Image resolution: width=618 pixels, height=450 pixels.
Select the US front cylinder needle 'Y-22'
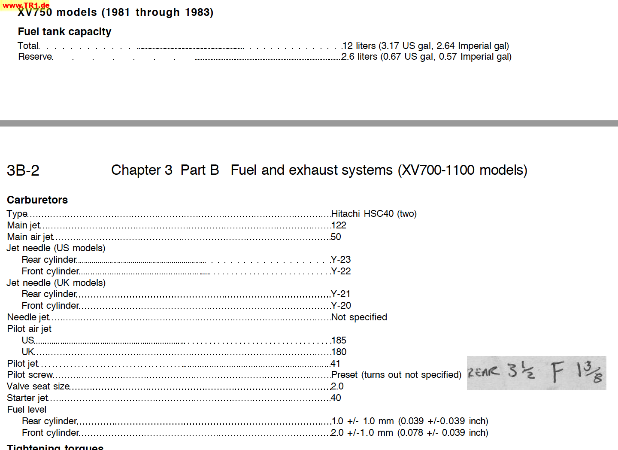[341, 271]
